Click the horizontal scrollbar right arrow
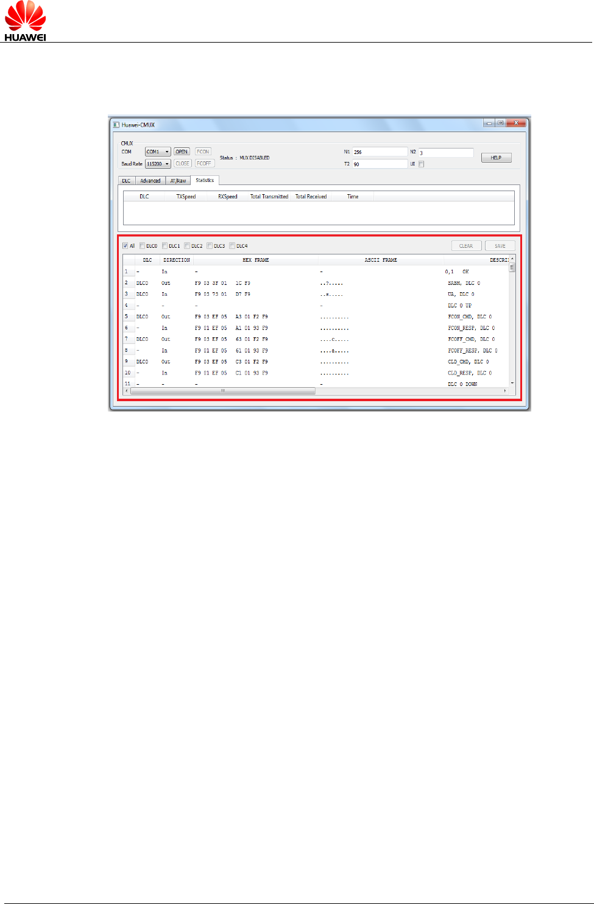The image size is (594, 904). click(505, 391)
